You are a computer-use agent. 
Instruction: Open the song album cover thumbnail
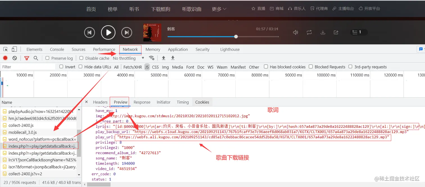coord(152,33)
